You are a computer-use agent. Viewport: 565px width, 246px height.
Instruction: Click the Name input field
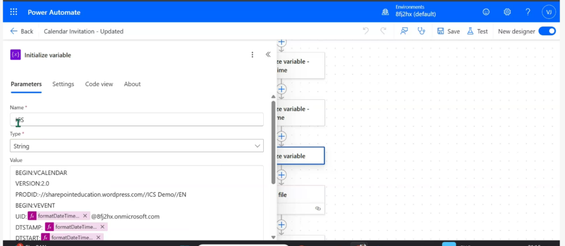point(137,120)
